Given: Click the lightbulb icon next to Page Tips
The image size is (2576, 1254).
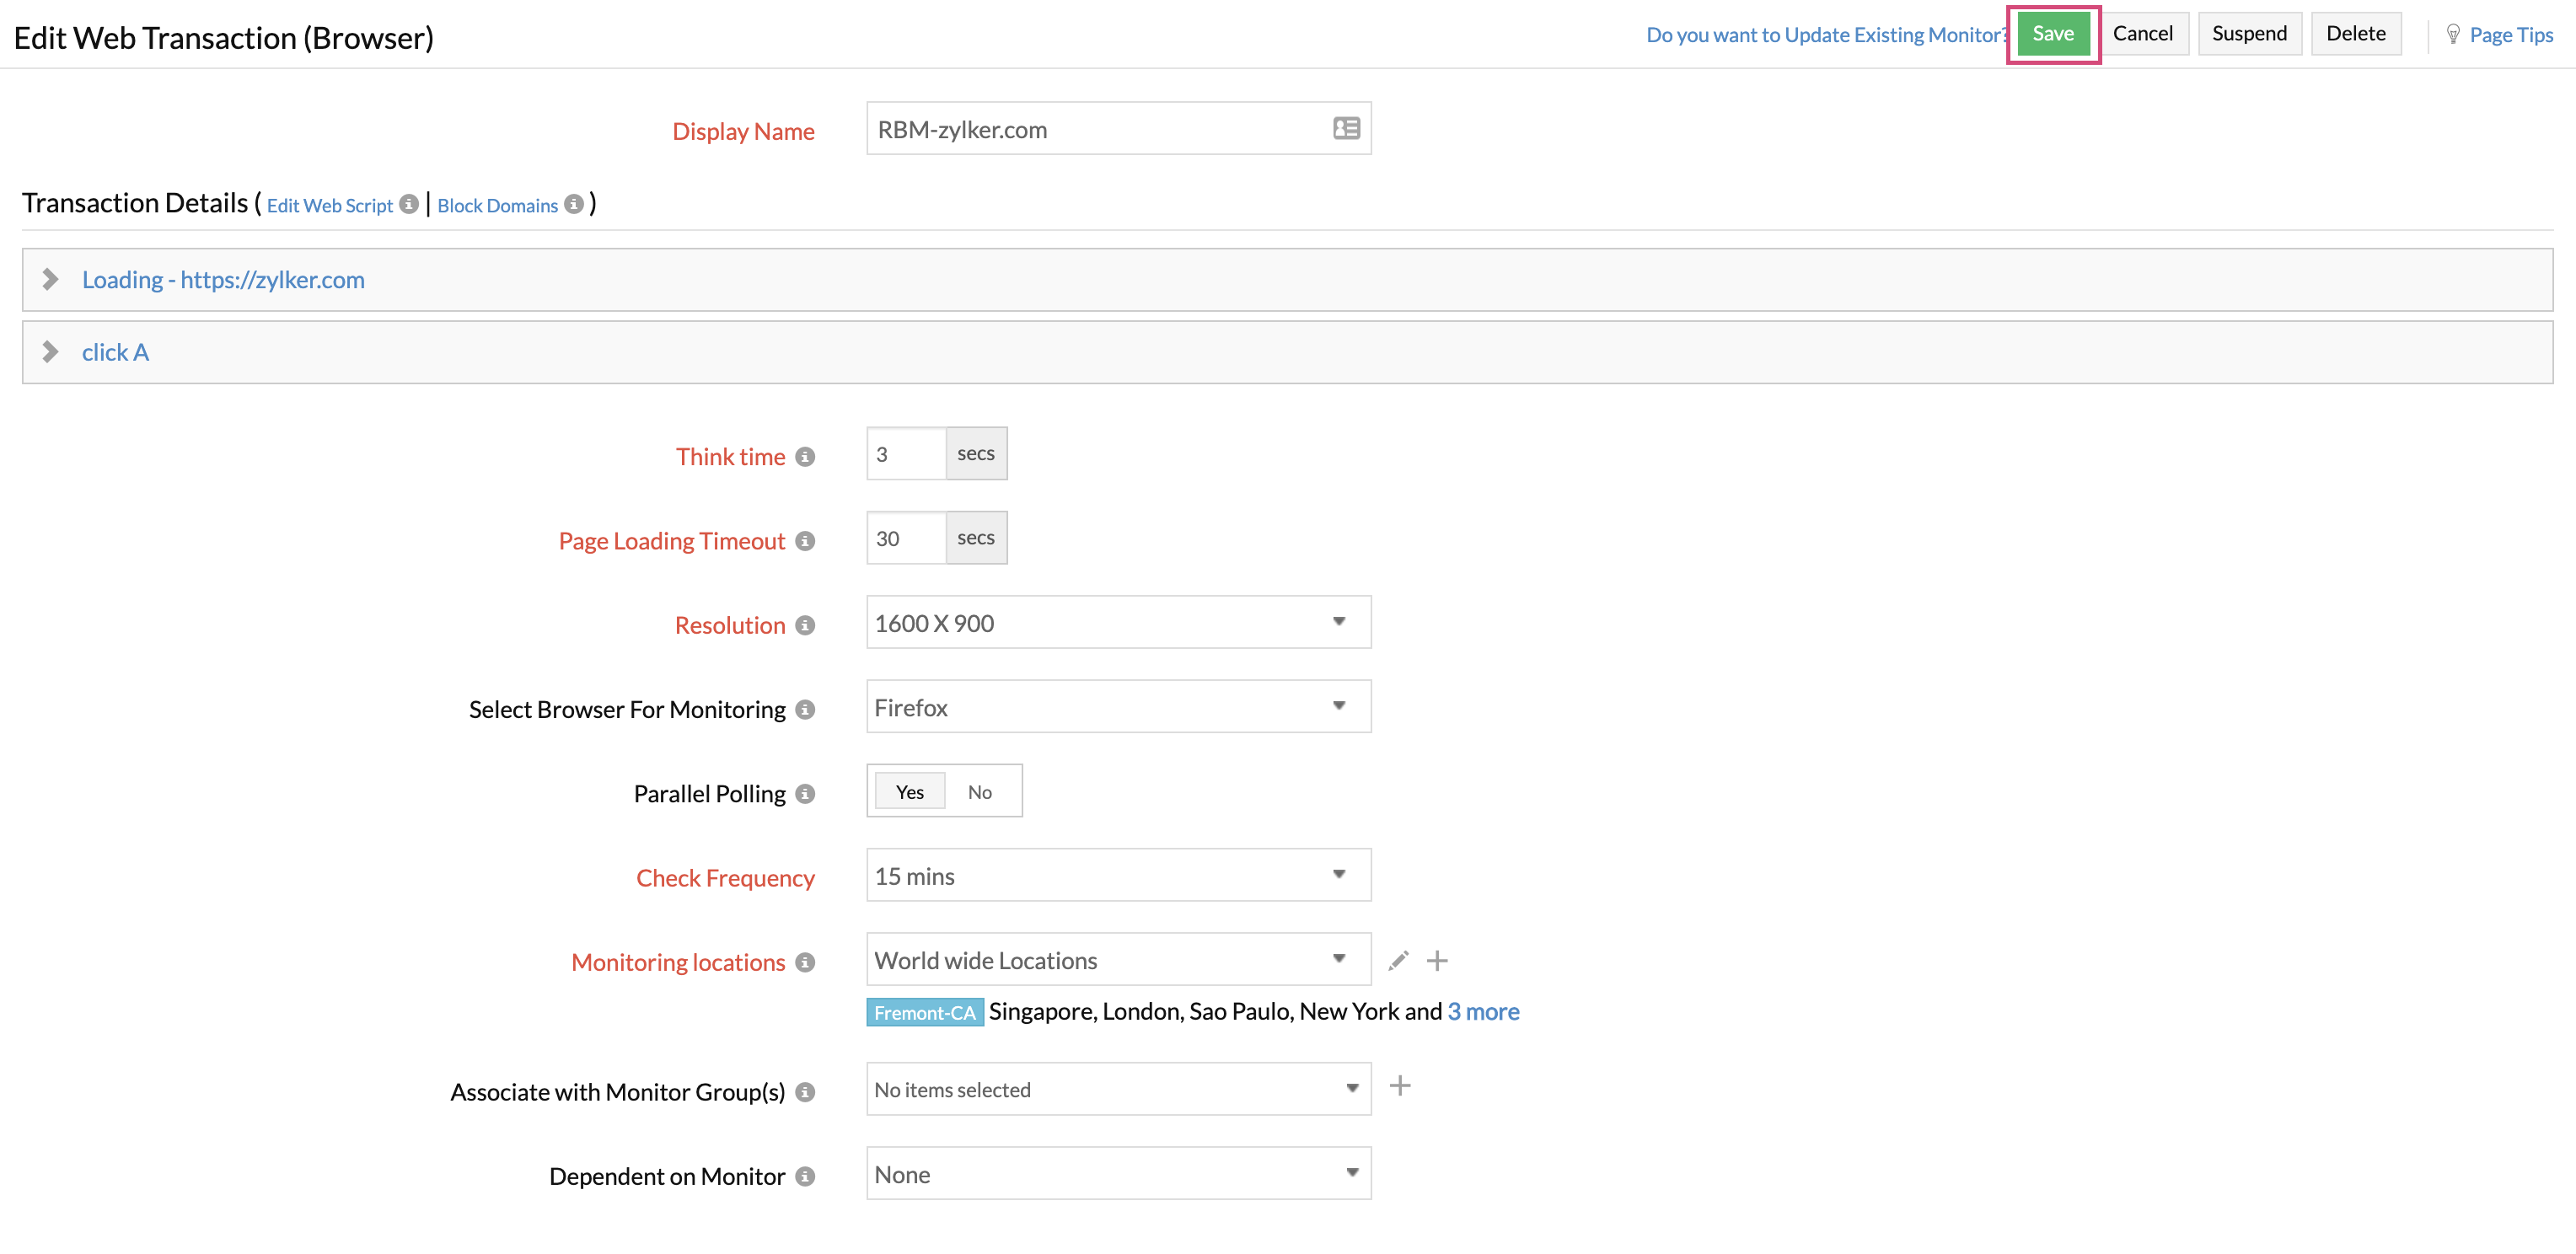Looking at the screenshot, I should click(x=2452, y=34).
